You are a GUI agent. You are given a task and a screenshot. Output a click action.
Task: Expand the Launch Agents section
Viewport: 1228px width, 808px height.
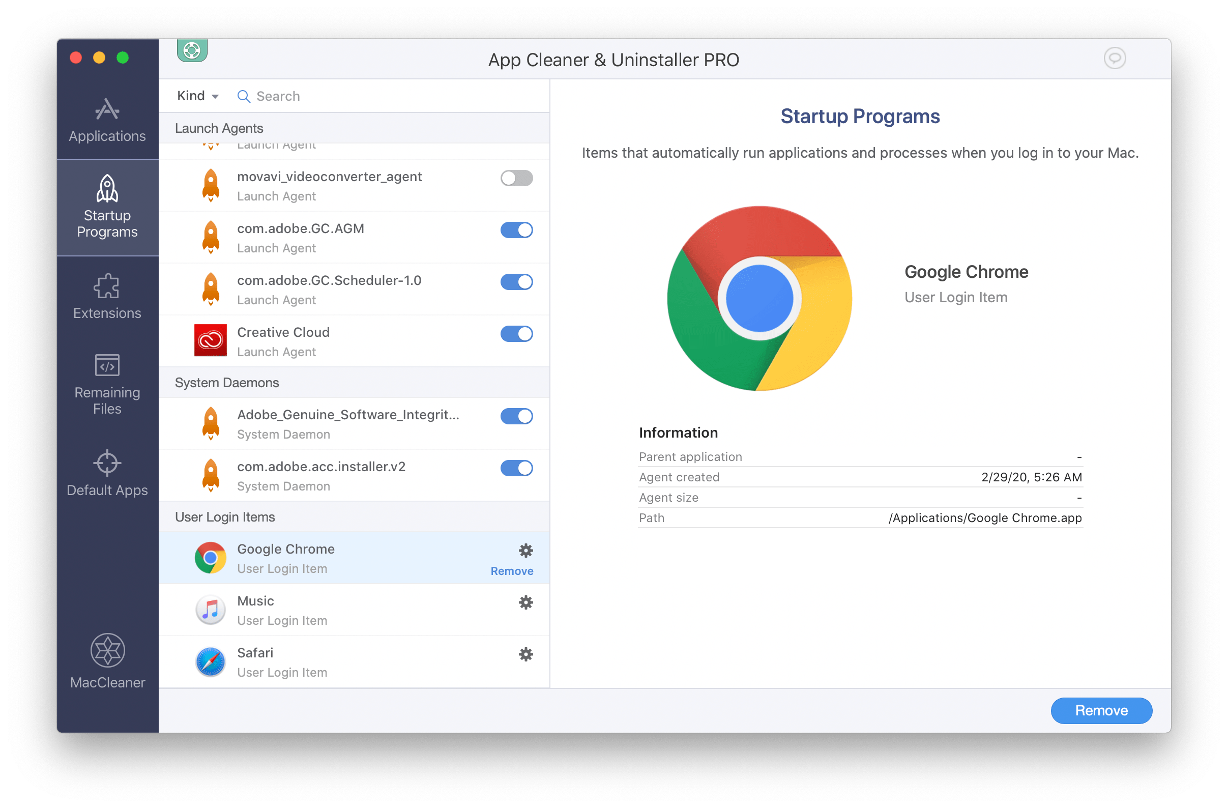[219, 126]
